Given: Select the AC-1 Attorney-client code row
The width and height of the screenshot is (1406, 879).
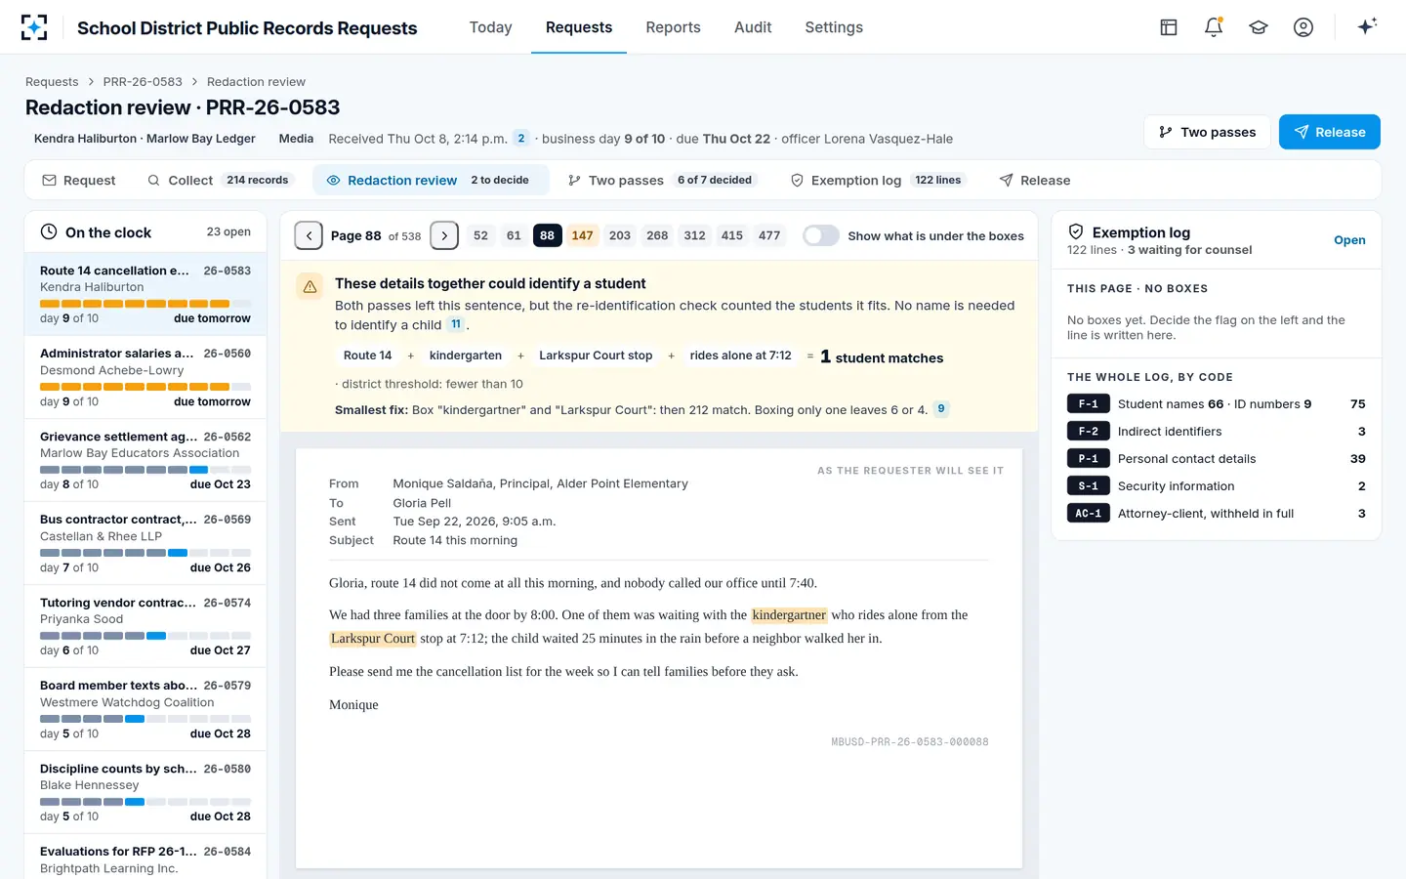Looking at the screenshot, I should coord(1217,514).
